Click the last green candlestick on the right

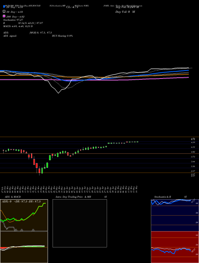(137, 142)
